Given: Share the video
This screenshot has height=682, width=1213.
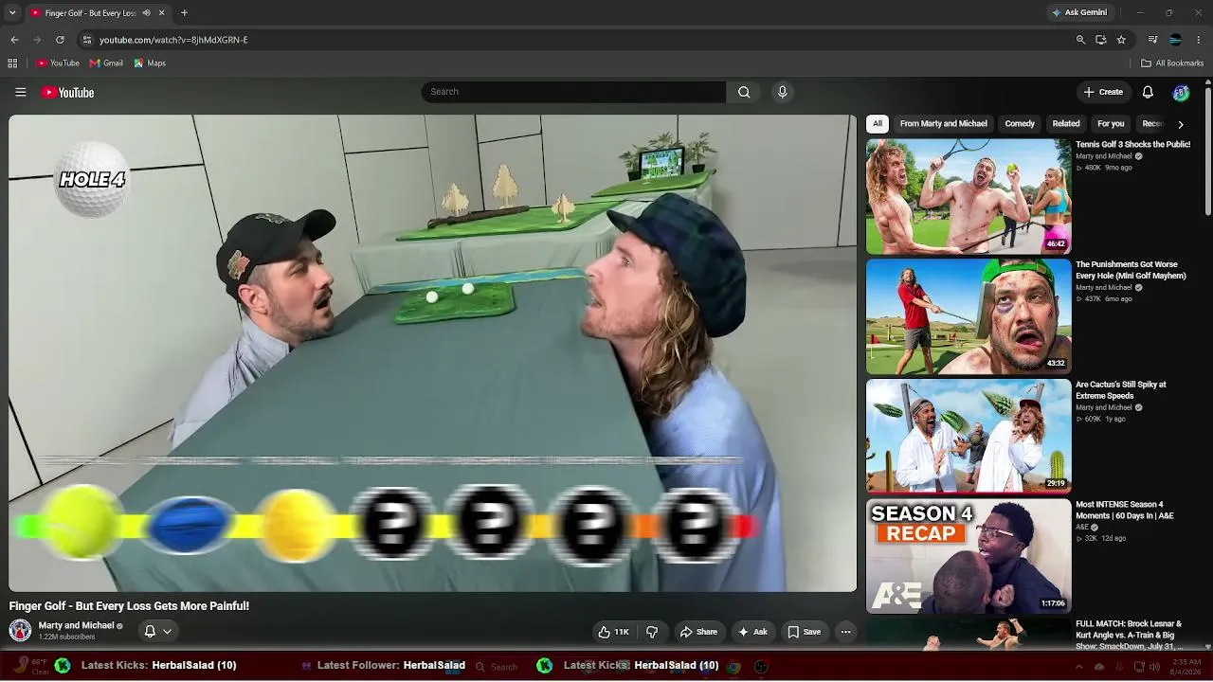Looking at the screenshot, I should pos(699,632).
